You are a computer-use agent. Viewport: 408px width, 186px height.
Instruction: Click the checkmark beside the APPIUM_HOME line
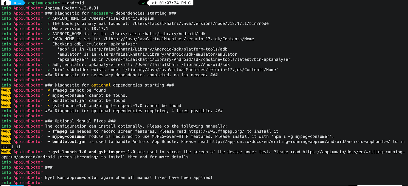pyautogui.click(x=48, y=18)
